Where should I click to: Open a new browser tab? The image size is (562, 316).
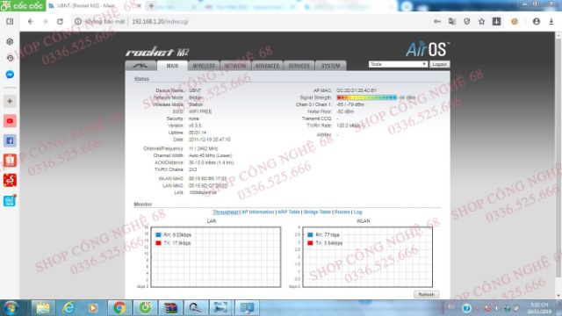[x=151, y=6]
